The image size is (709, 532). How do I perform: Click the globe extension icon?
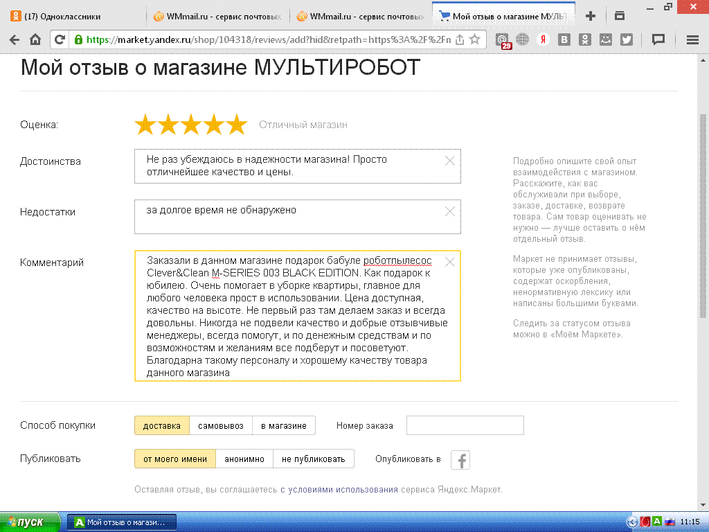coord(523,39)
